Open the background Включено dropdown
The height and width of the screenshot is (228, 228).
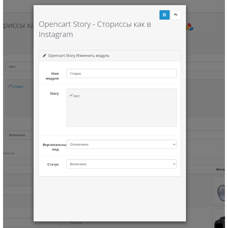click(x=20, y=135)
